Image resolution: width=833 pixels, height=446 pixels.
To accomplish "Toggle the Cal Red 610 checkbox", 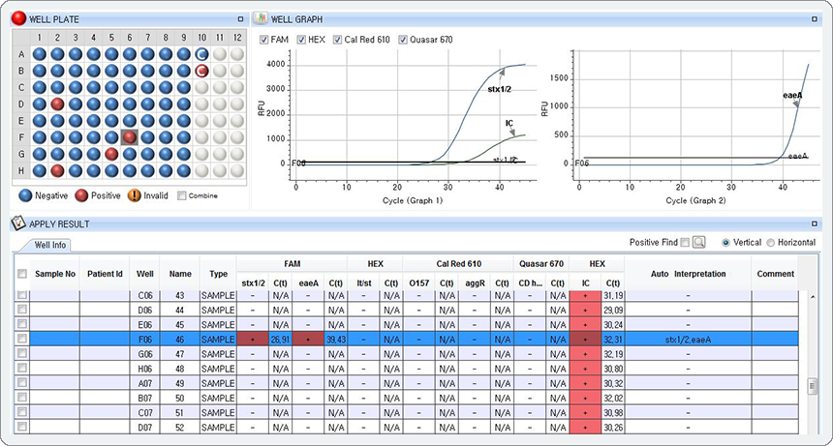I will pyautogui.click(x=337, y=40).
